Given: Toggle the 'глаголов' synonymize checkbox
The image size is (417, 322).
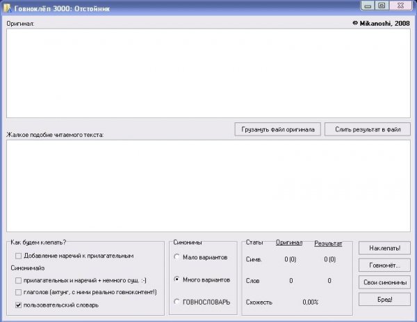Looking at the screenshot, I should point(19,292).
